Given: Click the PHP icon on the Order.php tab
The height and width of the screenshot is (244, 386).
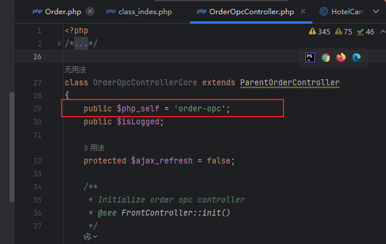Looking at the screenshot, I should [x=37, y=11].
